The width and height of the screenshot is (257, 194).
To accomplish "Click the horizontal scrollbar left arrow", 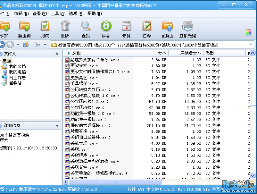I will [x=66, y=182].
